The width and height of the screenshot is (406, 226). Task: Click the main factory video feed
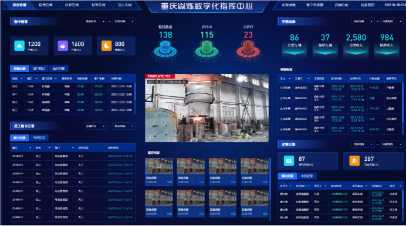(x=207, y=108)
